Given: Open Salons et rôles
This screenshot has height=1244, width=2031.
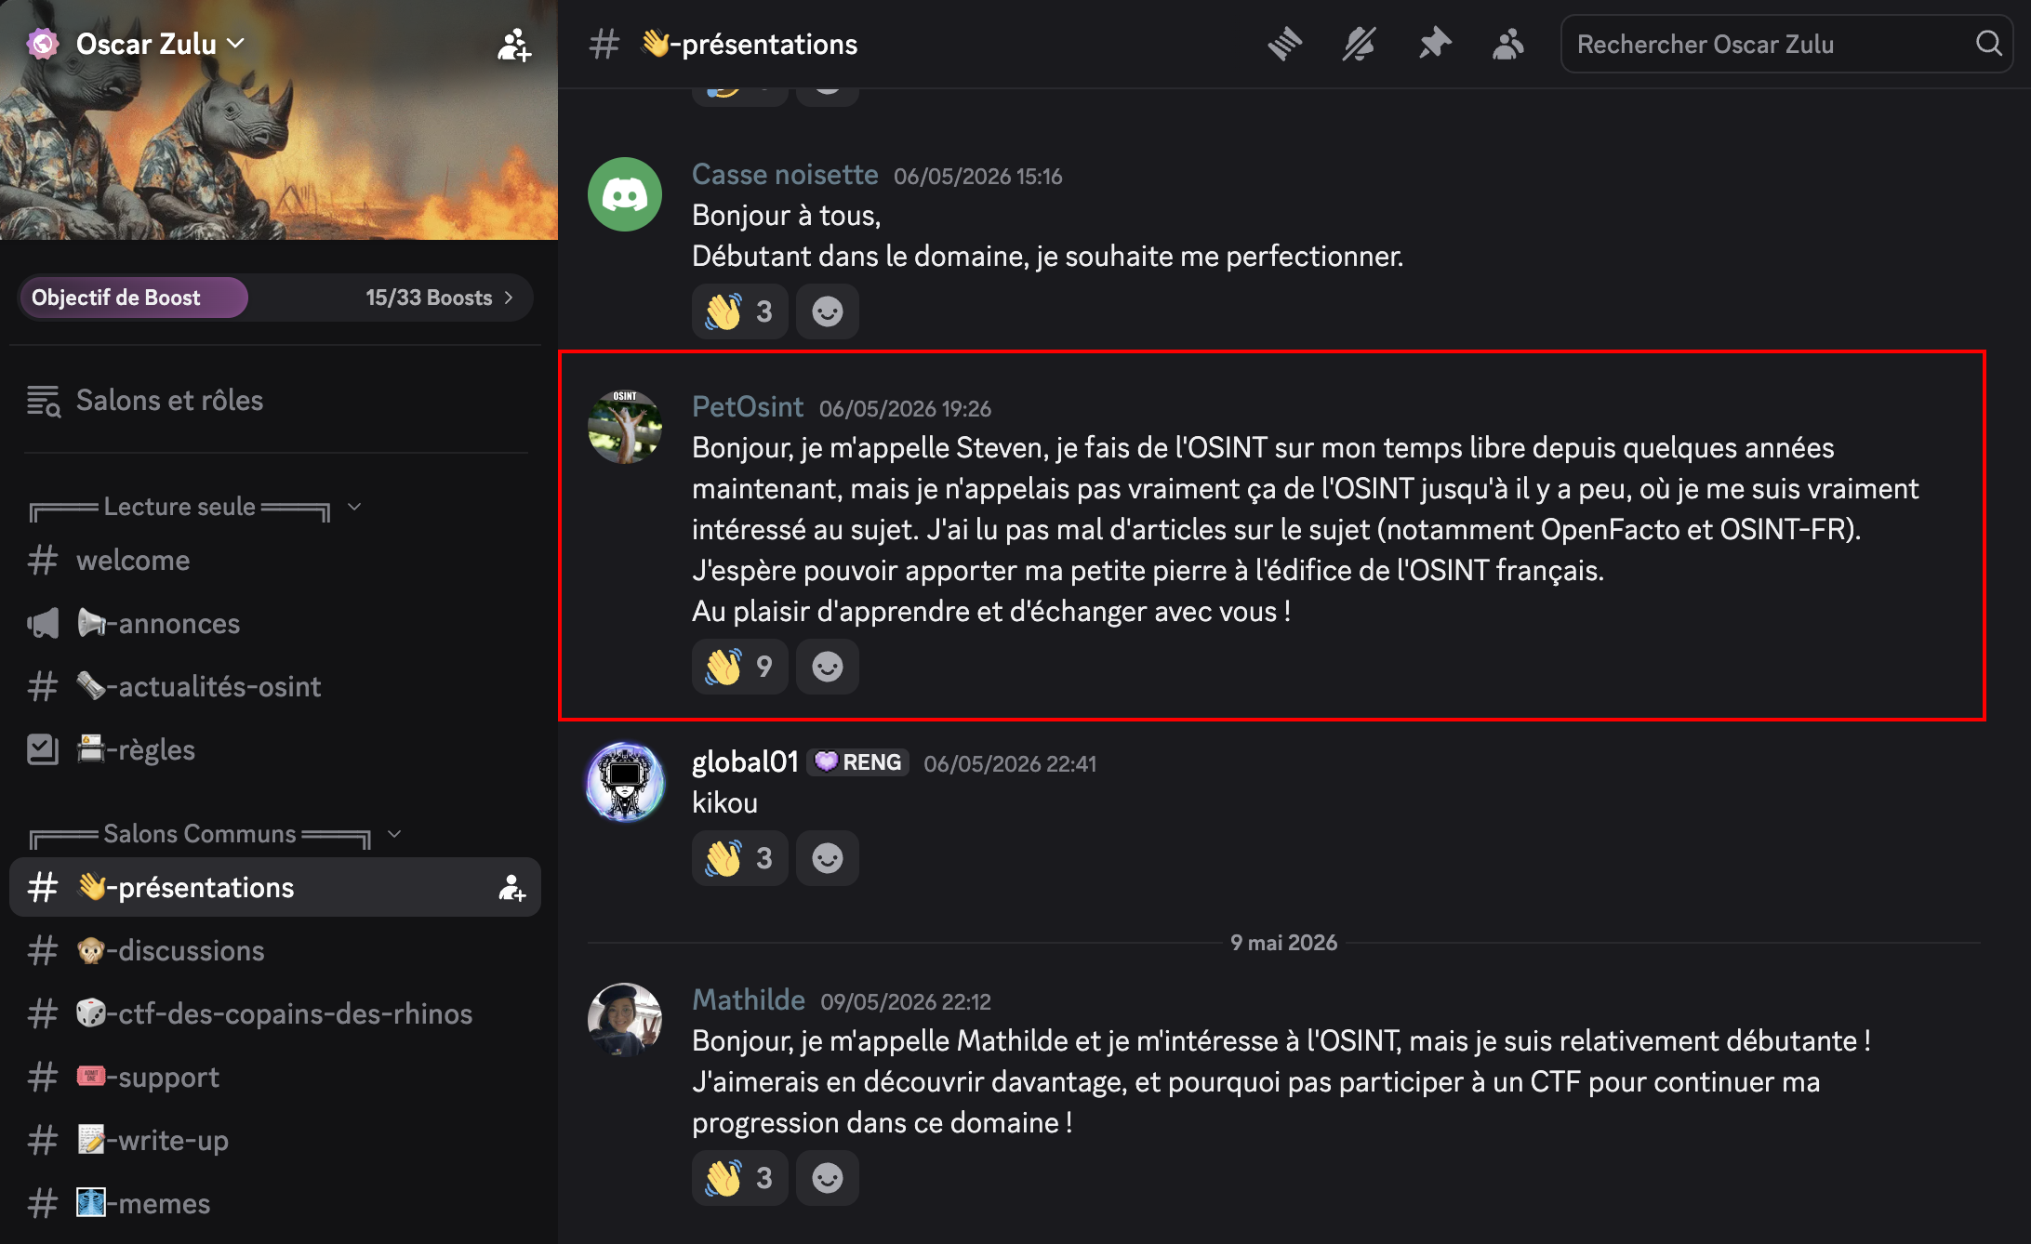Looking at the screenshot, I should click(275, 401).
